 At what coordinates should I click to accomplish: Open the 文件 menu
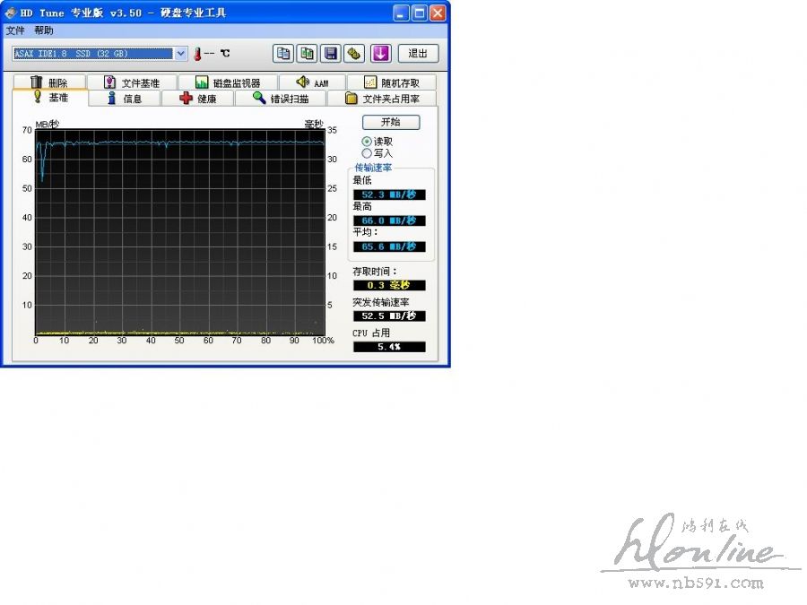tap(15, 30)
